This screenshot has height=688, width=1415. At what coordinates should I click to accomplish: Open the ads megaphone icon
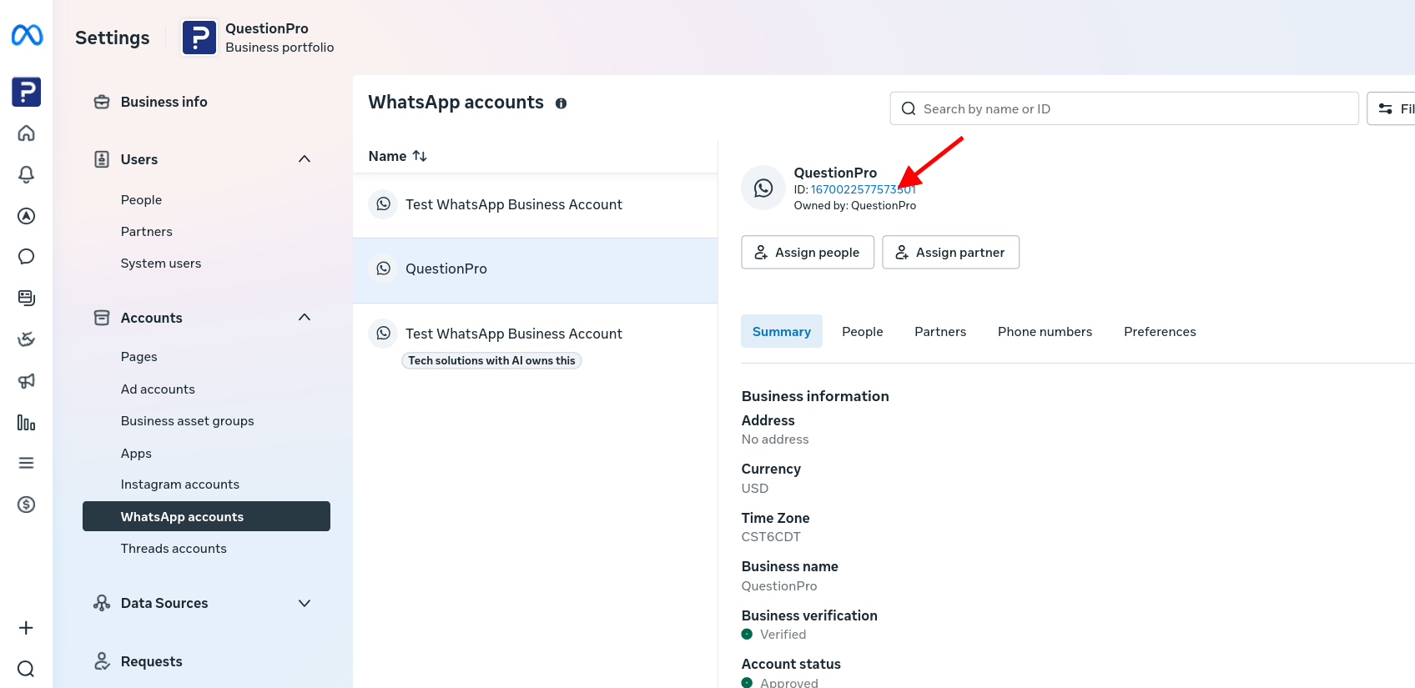pos(27,381)
